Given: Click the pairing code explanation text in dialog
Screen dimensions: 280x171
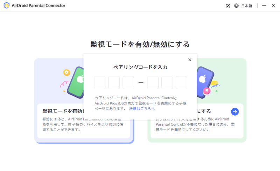Looking at the screenshot, I should 140,103.
